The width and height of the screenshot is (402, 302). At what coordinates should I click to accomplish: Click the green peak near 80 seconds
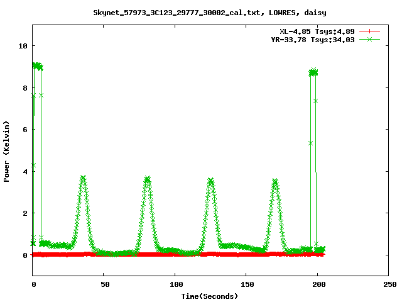(x=147, y=179)
